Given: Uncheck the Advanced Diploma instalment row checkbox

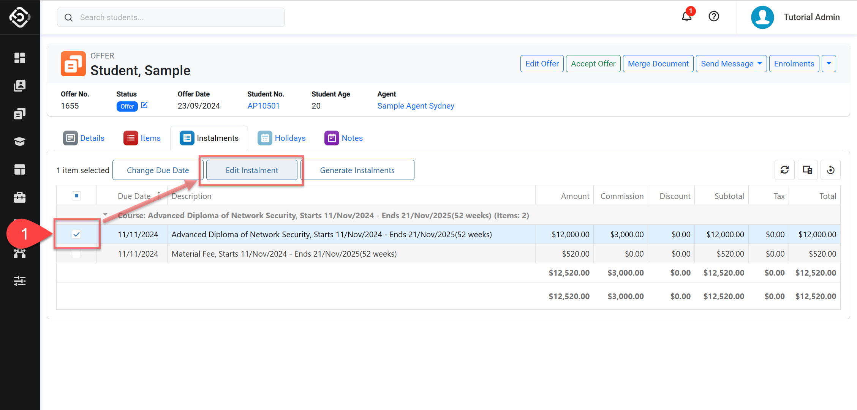Looking at the screenshot, I should pyautogui.click(x=76, y=234).
